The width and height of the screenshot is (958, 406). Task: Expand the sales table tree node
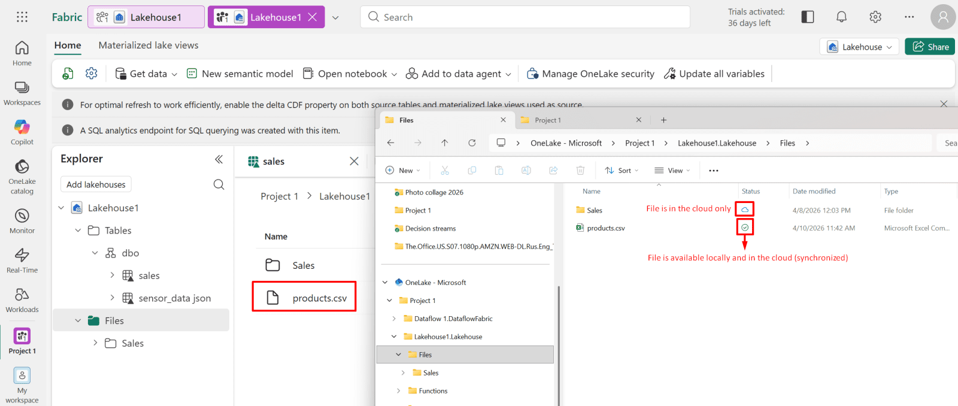112,275
